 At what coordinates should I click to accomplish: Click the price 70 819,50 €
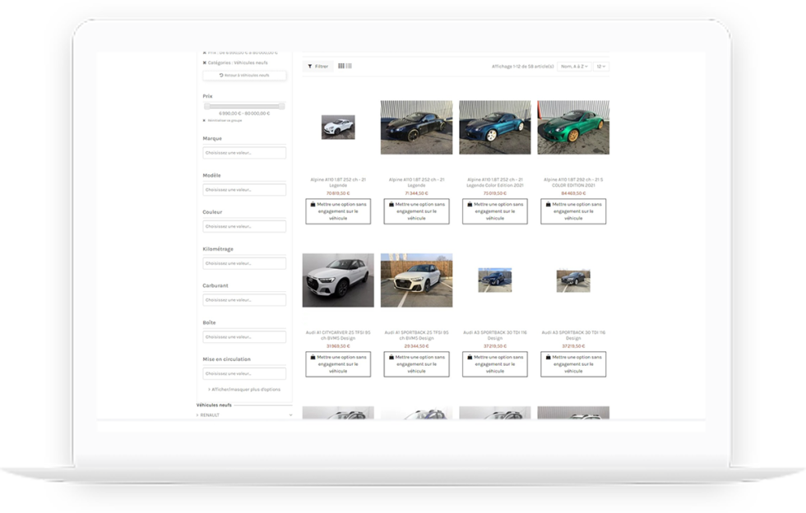338,194
